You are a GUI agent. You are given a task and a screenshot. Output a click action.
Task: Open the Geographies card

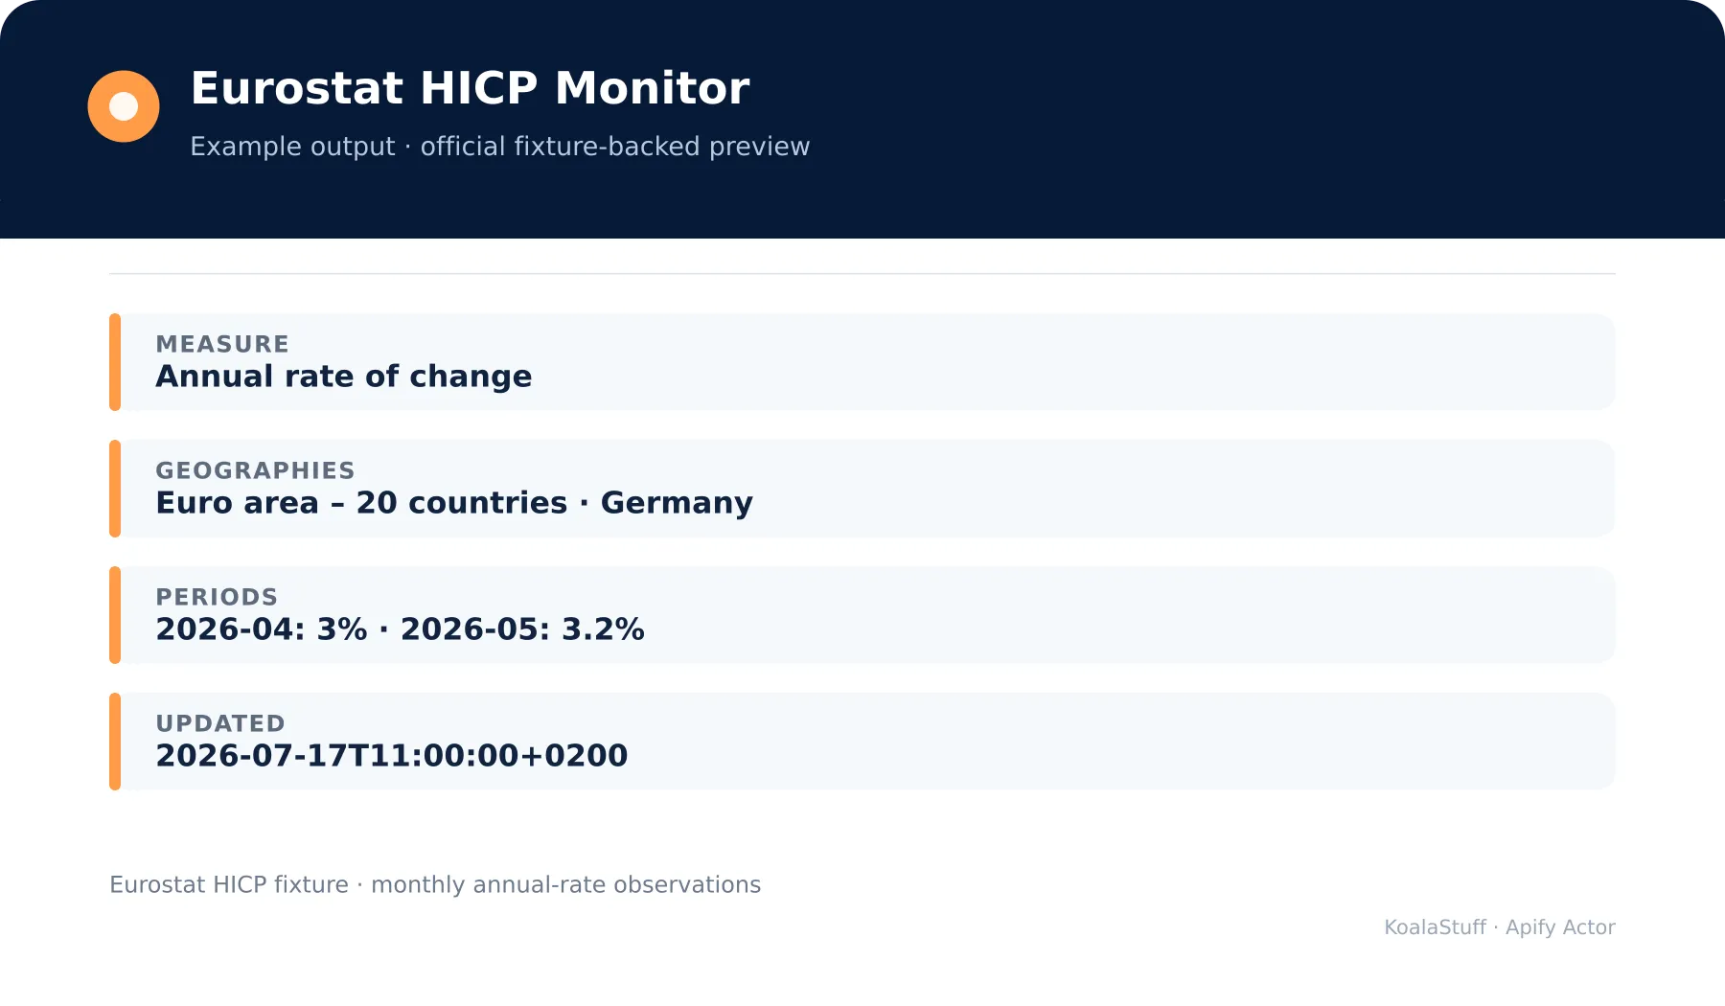click(x=862, y=489)
